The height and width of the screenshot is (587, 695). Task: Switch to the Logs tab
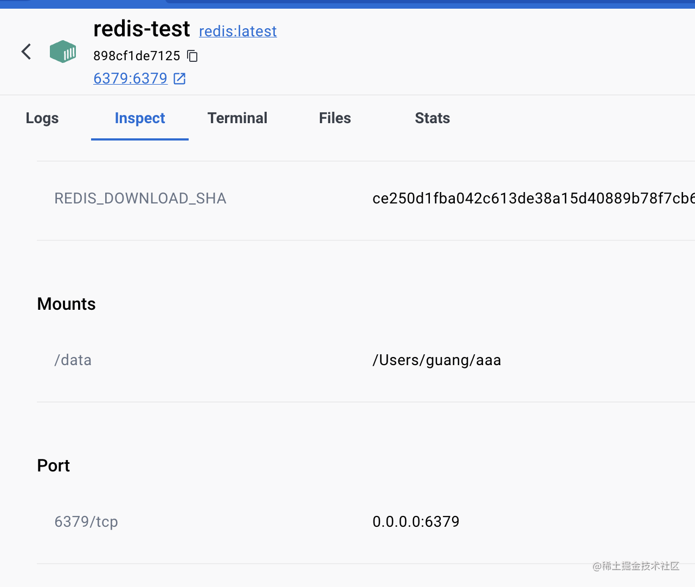pyautogui.click(x=42, y=118)
